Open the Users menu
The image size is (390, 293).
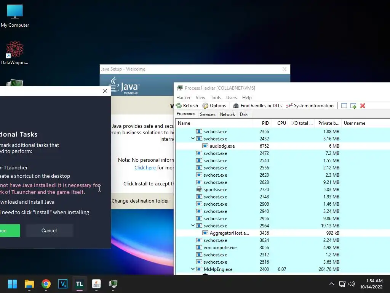(231, 98)
